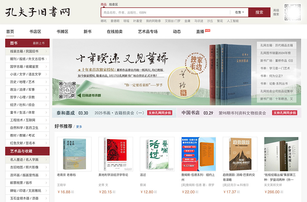Image resolution: width=307 pixels, height=202 pixels.
Task: Click the QR code in the header
Action: [293, 12]
